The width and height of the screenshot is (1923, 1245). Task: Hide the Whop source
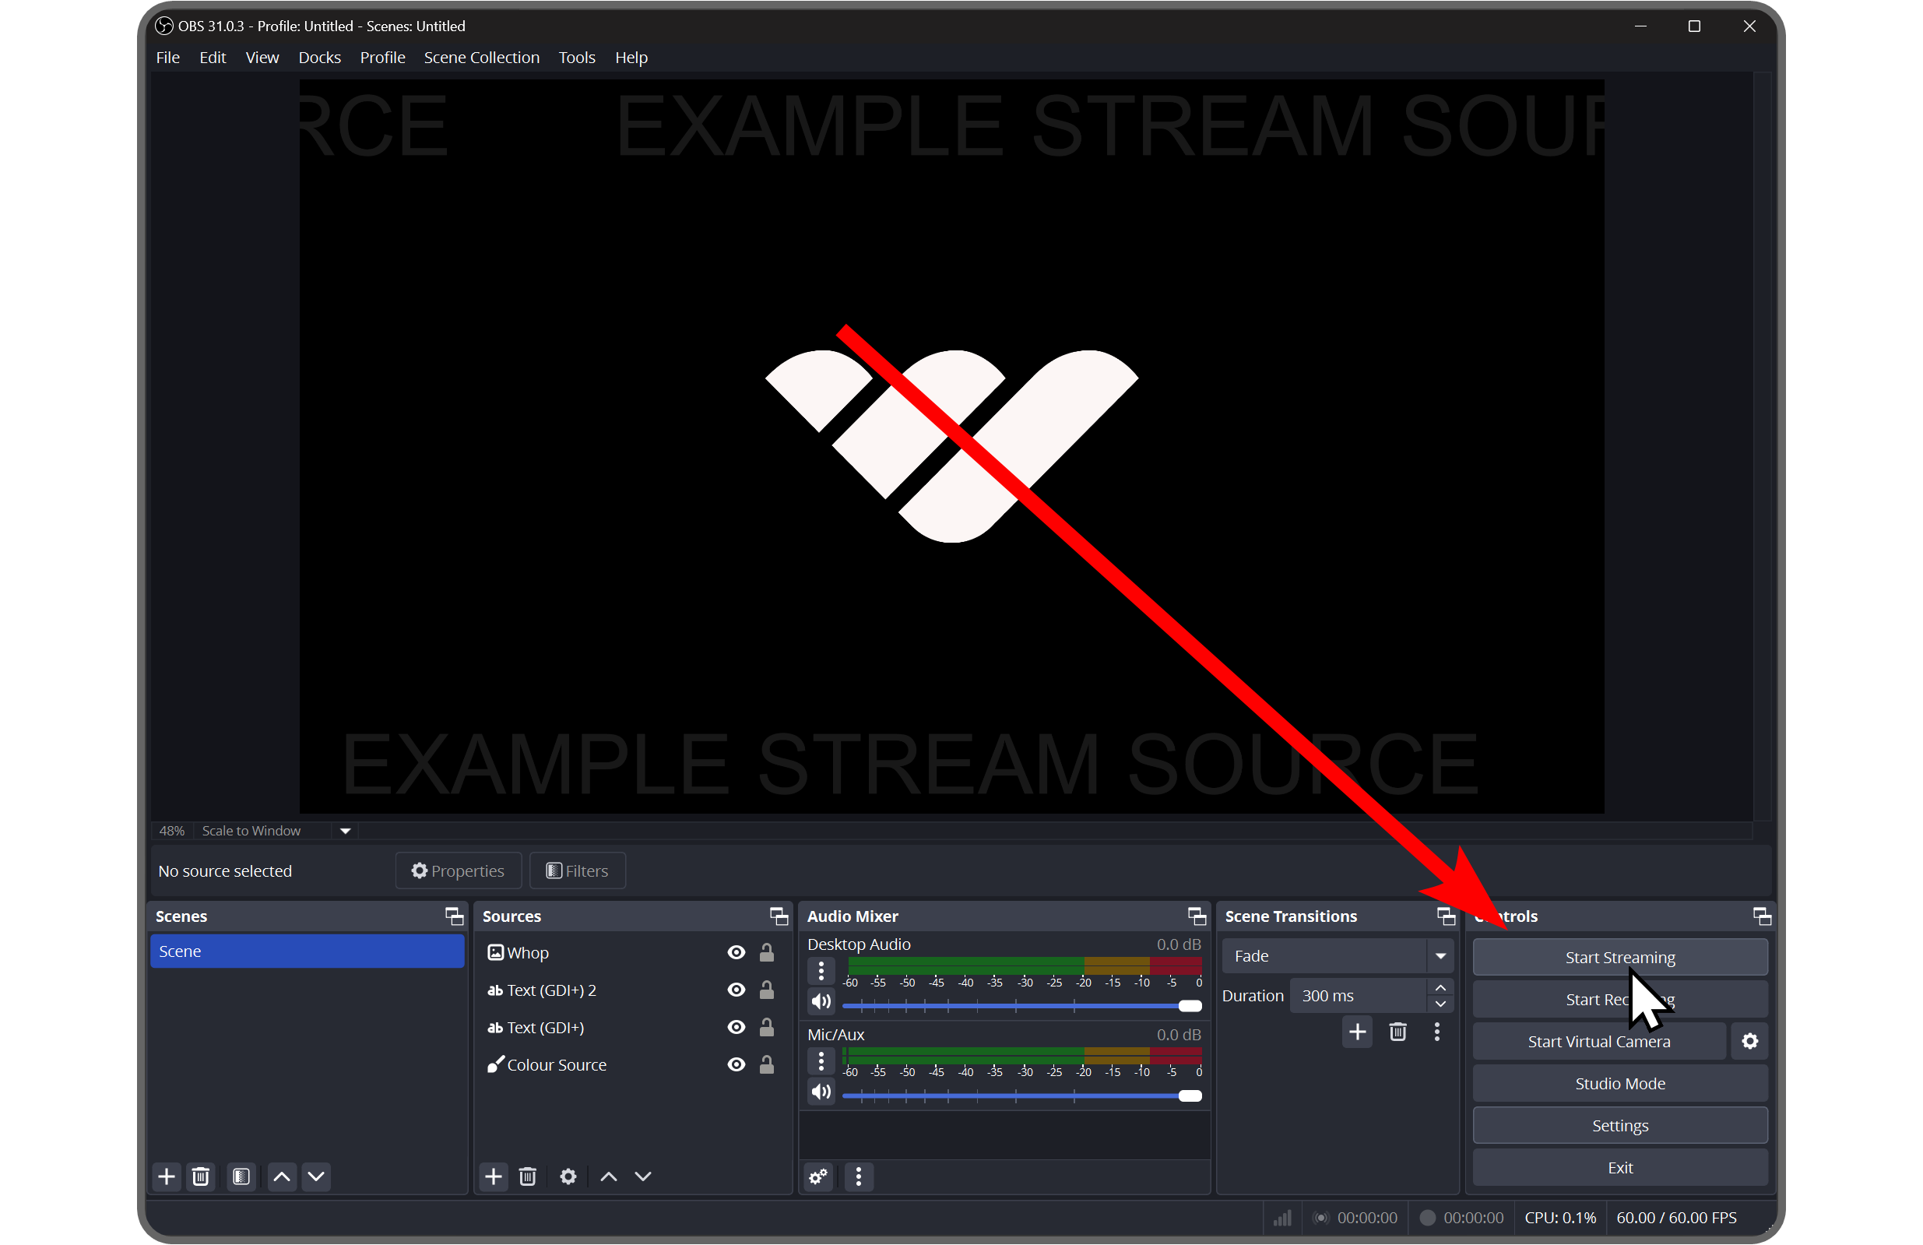coord(736,952)
